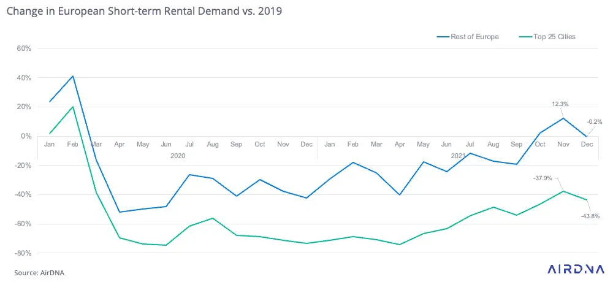Click the Feb label under 2020
The width and height of the screenshot is (613, 282).
(x=73, y=144)
